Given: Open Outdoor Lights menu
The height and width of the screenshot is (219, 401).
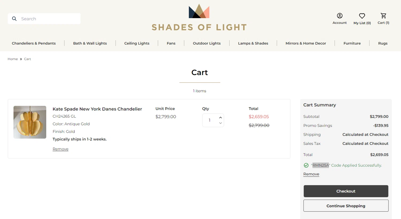Looking at the screenshot, I should tap(207, 43).
